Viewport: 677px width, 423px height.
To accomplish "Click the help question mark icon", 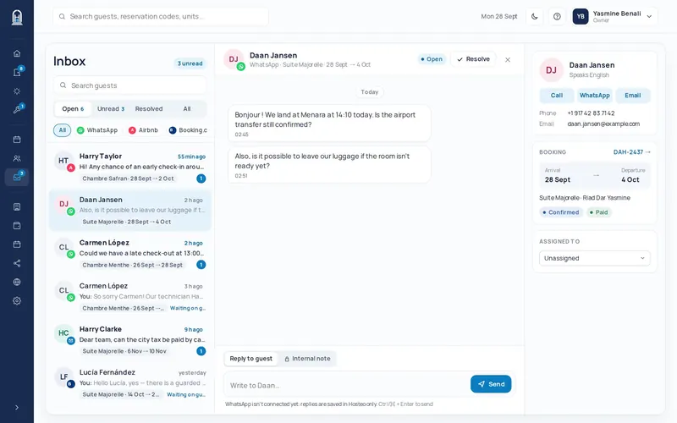I will click(557, 16).
